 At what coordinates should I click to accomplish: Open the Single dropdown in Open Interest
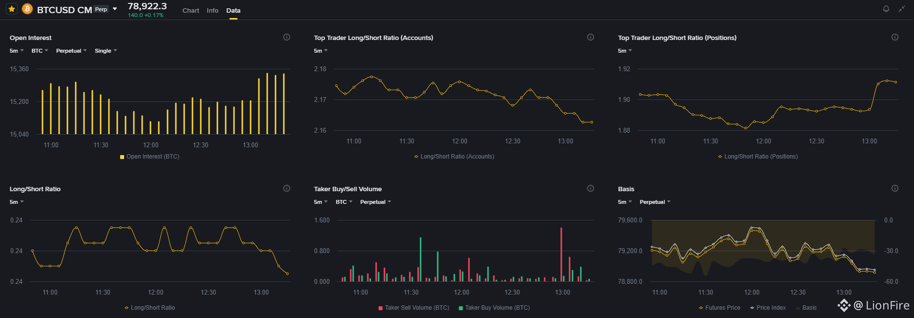[x=106, y=51]
